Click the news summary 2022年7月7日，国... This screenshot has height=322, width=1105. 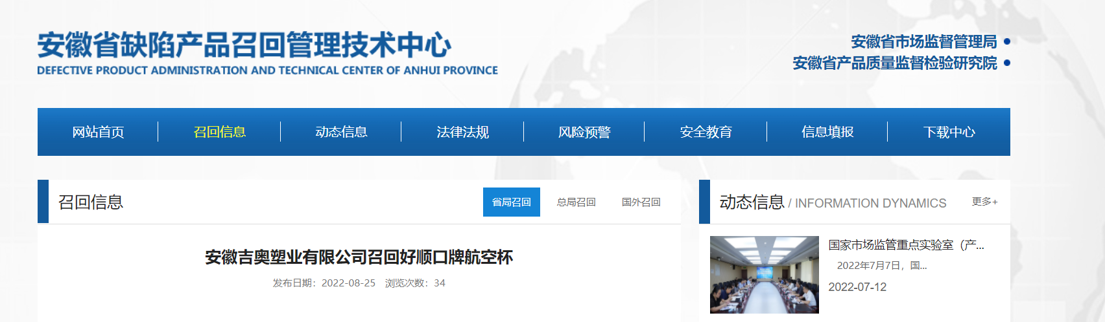(x=882, y=266)
